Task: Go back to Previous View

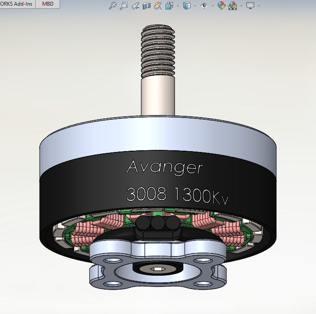Action: [x=135, y=6]
